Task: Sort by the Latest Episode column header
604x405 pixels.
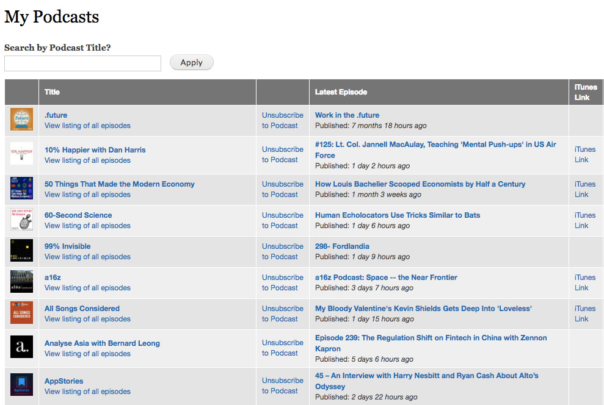Action: (x=341, y=92)
